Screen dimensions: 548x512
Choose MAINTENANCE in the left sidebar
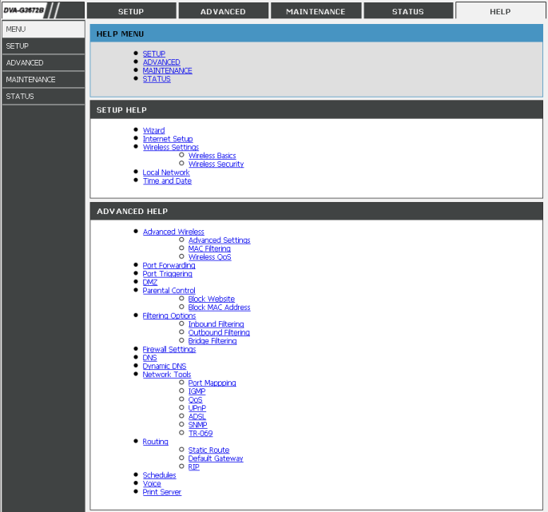[43, 79]
